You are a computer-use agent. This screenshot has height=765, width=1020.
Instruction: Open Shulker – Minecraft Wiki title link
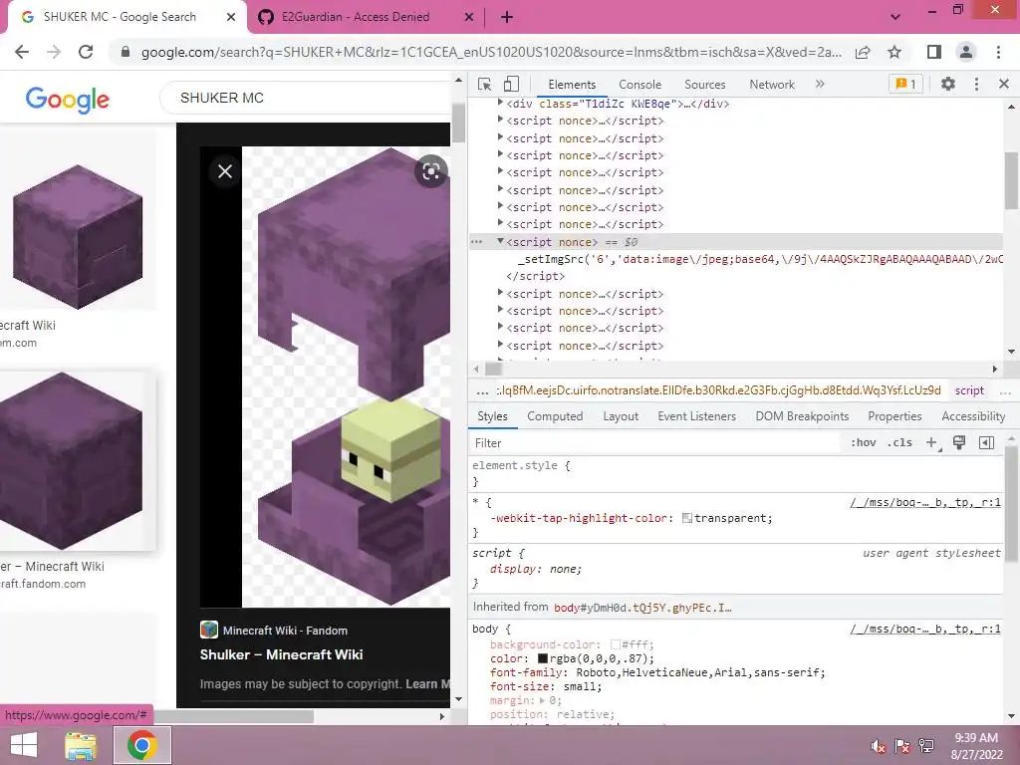281,655
